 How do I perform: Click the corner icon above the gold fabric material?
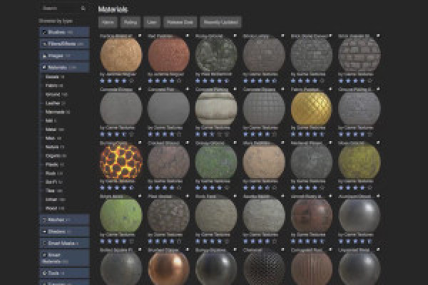pyautogui.click(x=330, y=89)
